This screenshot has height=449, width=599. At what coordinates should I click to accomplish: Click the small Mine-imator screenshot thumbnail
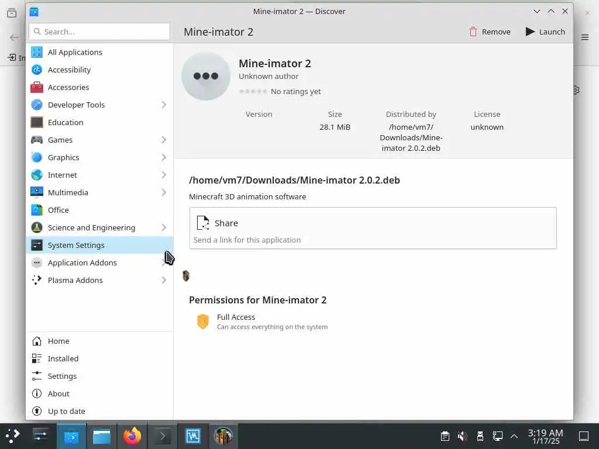click(x=186, y=276)
